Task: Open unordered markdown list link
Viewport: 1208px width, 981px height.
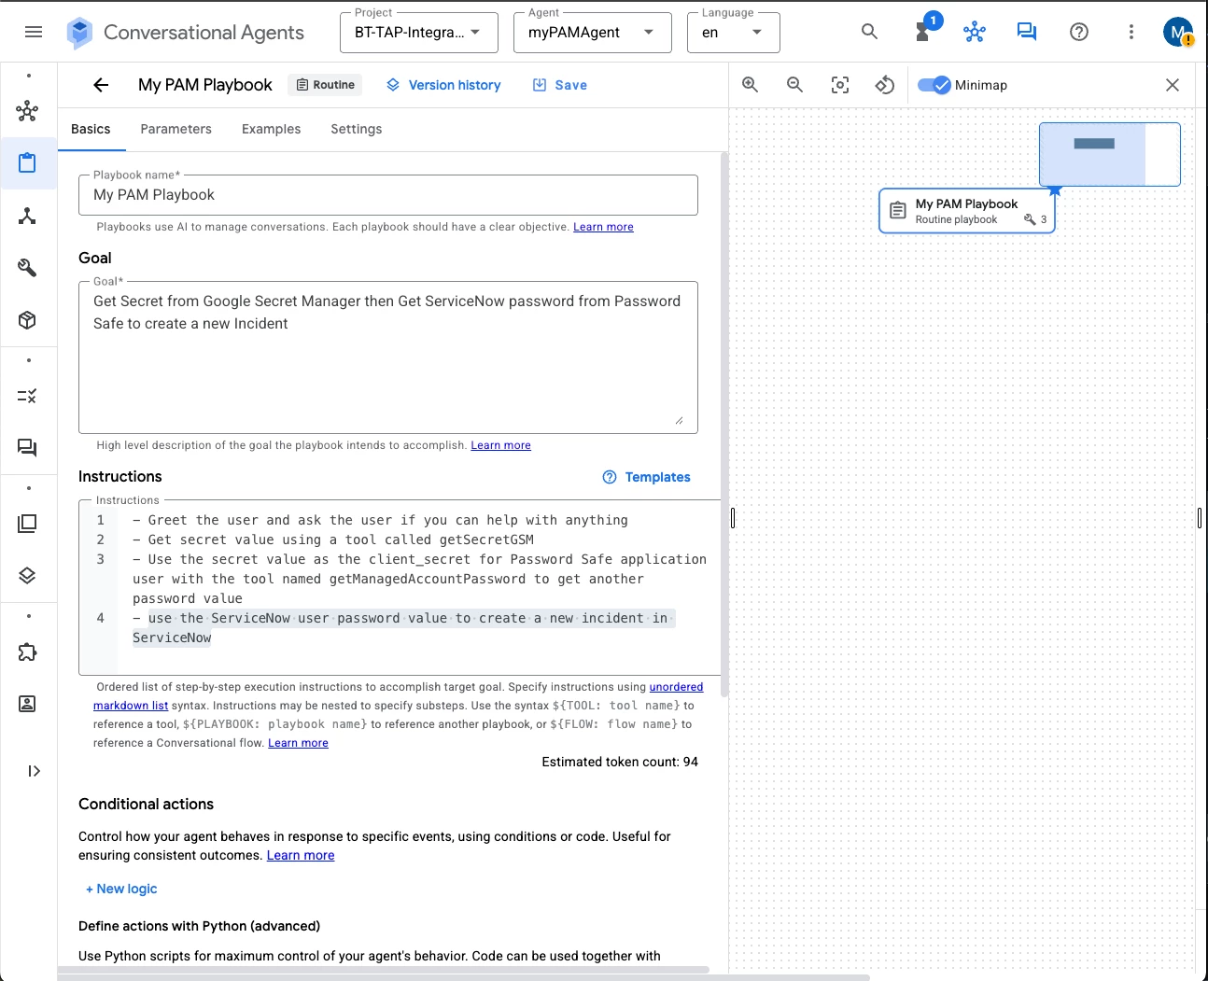Action: tap(676, 687)
